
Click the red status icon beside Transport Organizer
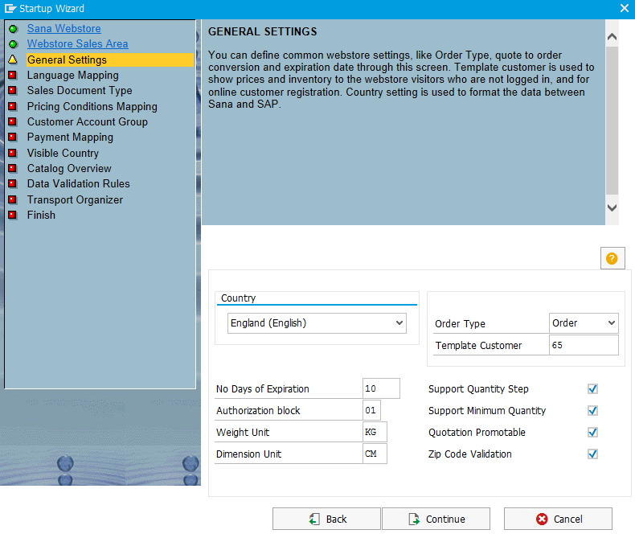(x=13, y=199)
